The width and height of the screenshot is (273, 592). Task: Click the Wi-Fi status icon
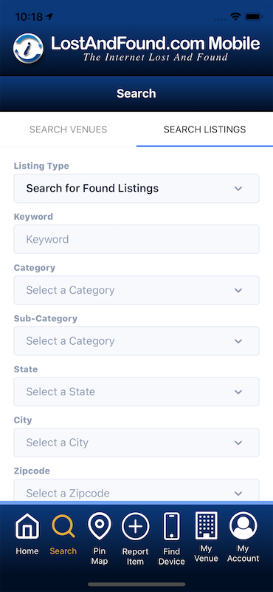point(235,17)
